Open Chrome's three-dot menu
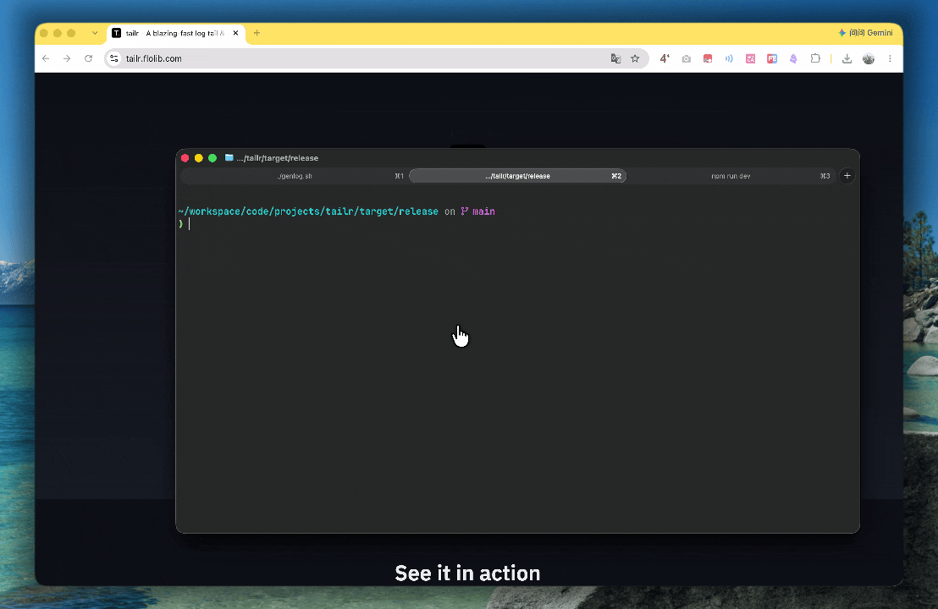This screenshot has width=938, height=609. [890, 58]
